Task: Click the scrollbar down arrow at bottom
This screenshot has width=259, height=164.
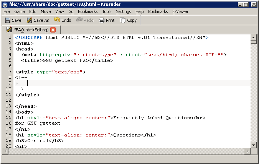Action: coord(253,145)
